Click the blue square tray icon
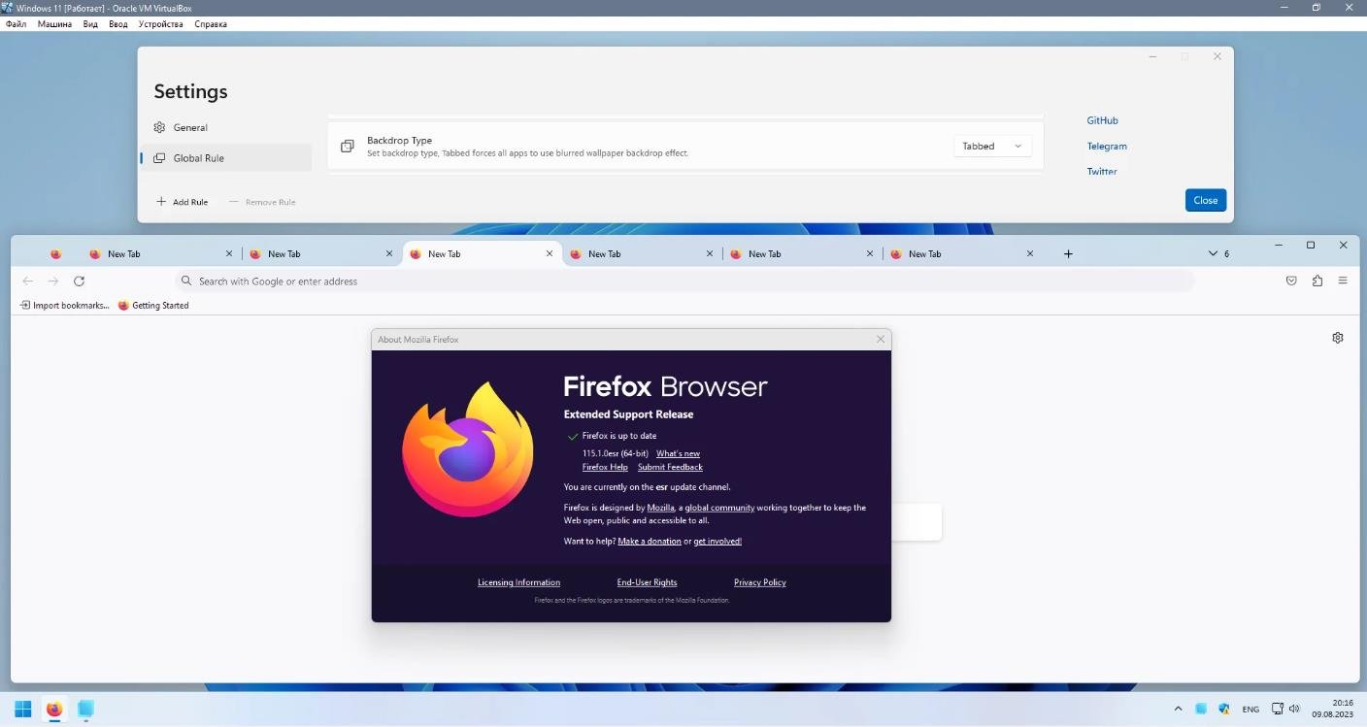The image size is (1367, 727). click(1201, 709)
